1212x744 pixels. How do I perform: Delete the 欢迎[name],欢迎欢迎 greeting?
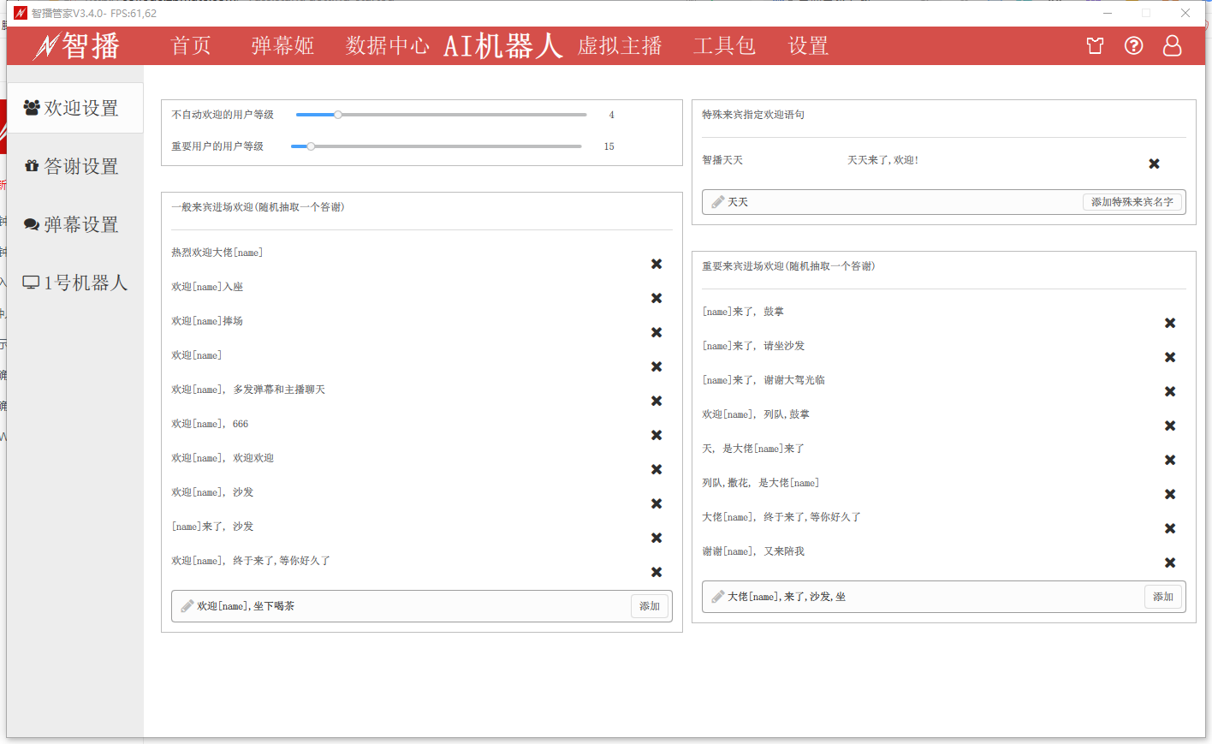click(x=656, y=469)
